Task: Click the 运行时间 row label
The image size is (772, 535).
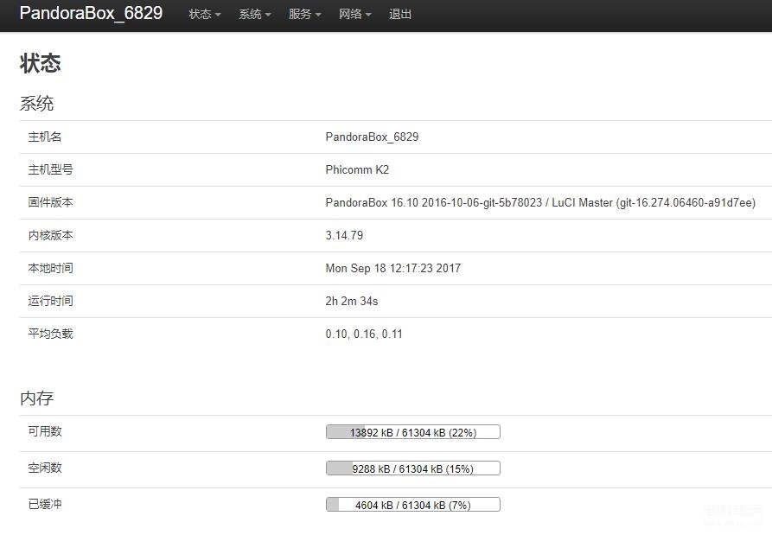Action: pyautogui.click(x=51, y=301)
